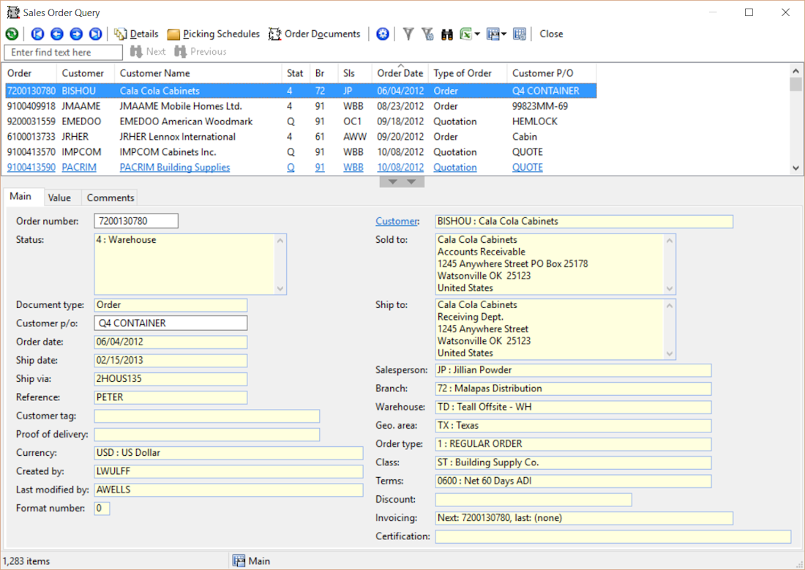The width and height of the screenshot is (805, 570).
Task: Click Cala Cola Cabinets in the selected row
Action: (160, 91)
